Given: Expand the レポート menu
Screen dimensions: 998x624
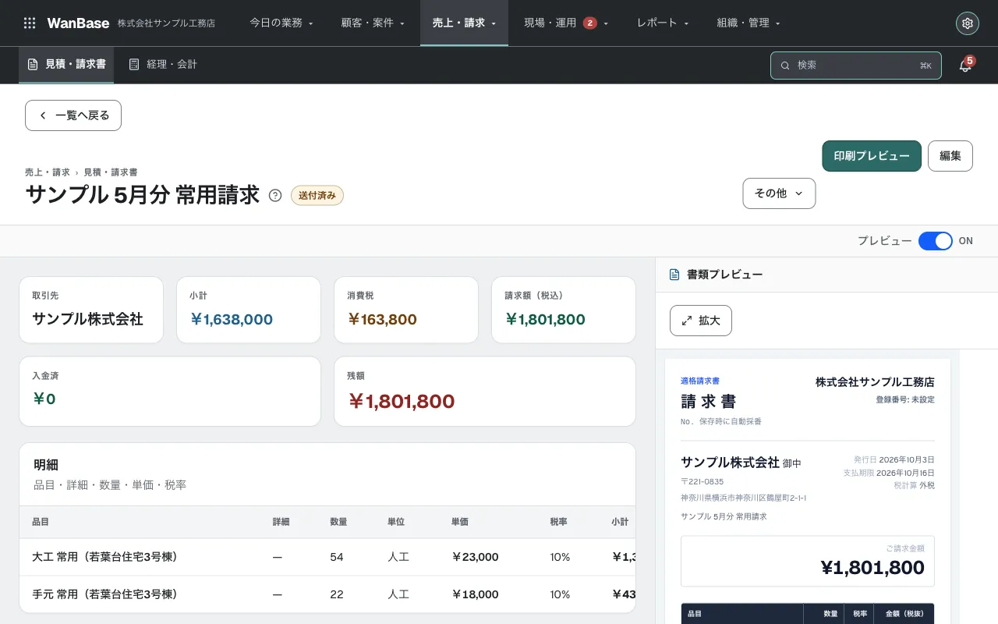Looking at the screenshot, I should pos(663,23).
